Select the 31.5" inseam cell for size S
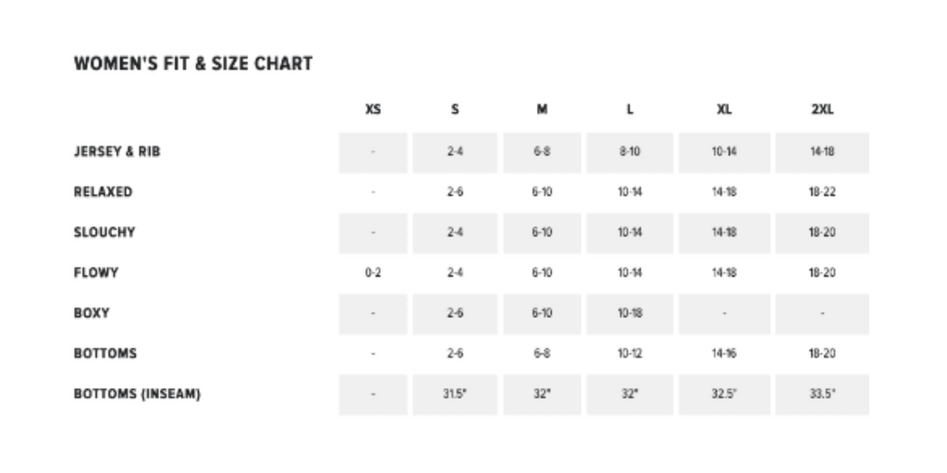 (x=454, y=394)
